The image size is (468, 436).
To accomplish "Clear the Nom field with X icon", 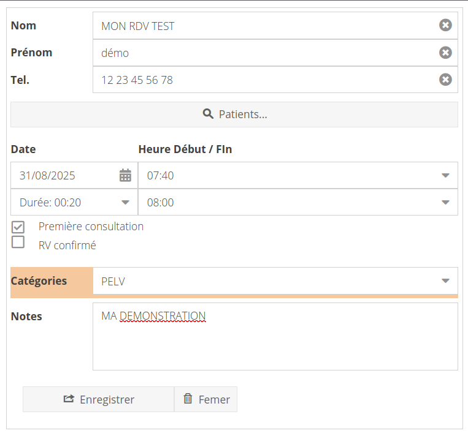I will (445, 25).
